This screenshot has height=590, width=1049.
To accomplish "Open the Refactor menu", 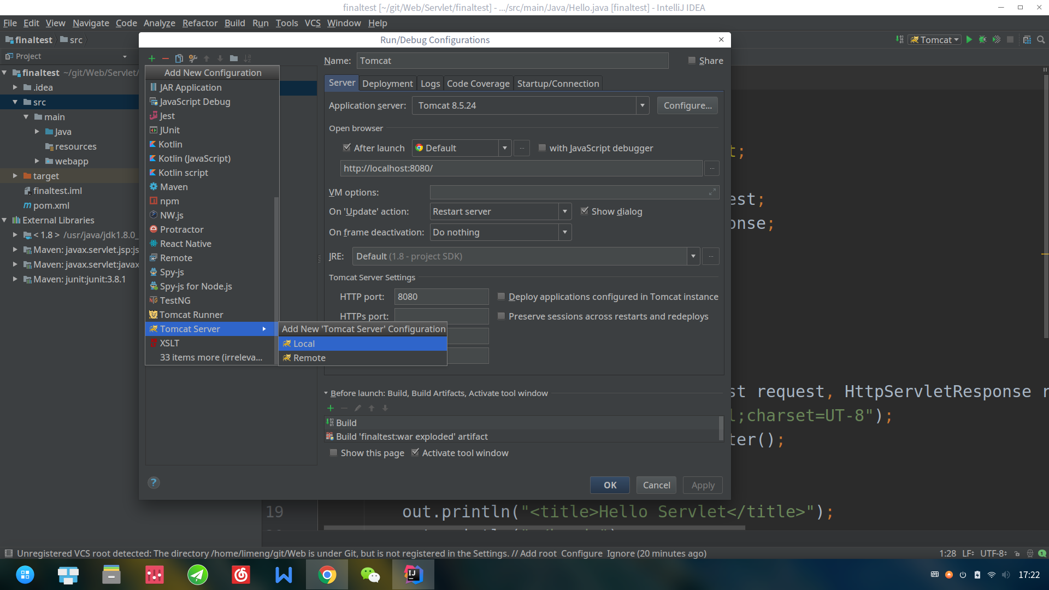I will click(x=200, y=23).
